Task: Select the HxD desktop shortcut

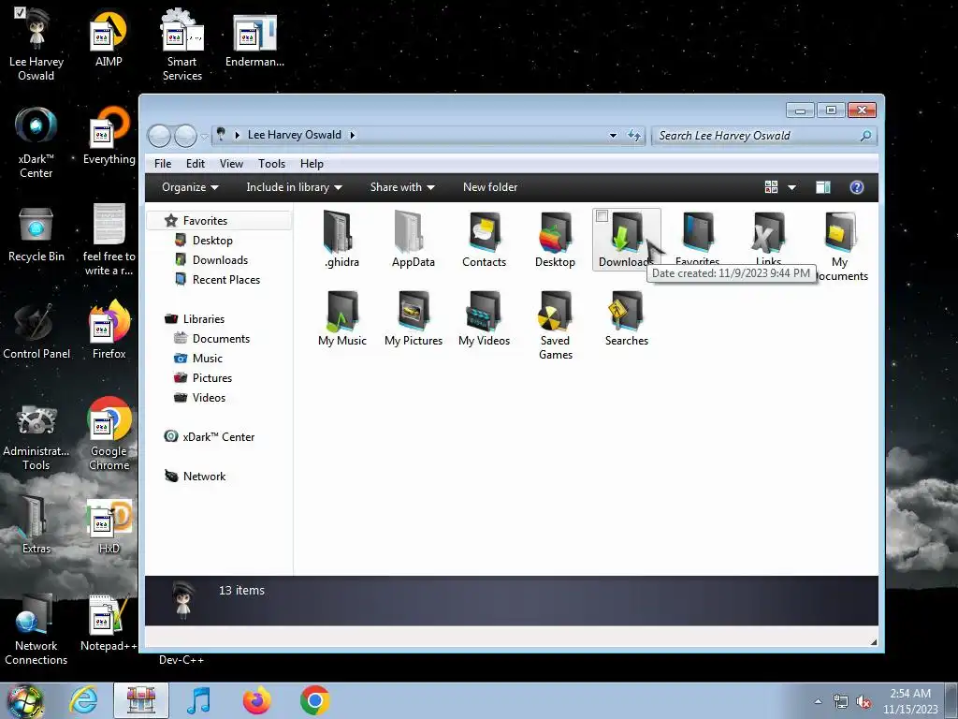Action: (109, 526)
